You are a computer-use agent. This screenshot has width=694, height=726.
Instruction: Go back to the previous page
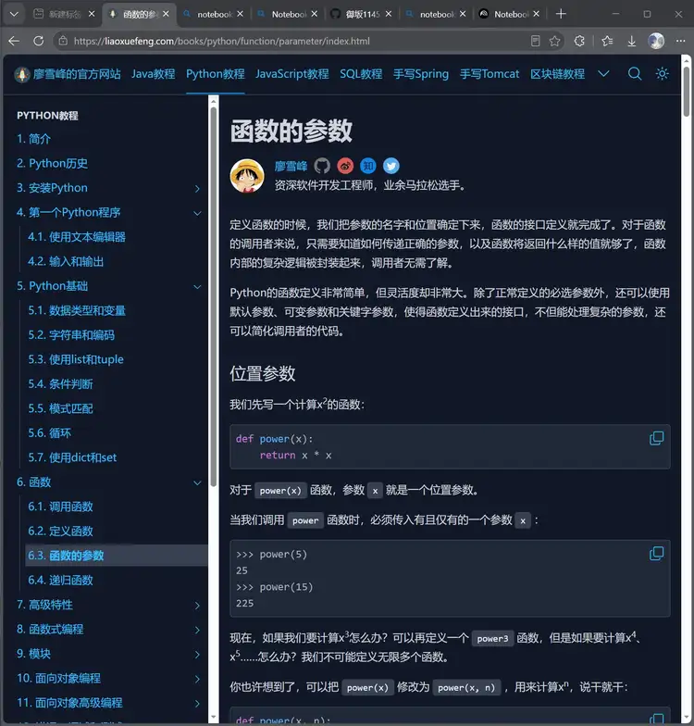click(14, 41)
